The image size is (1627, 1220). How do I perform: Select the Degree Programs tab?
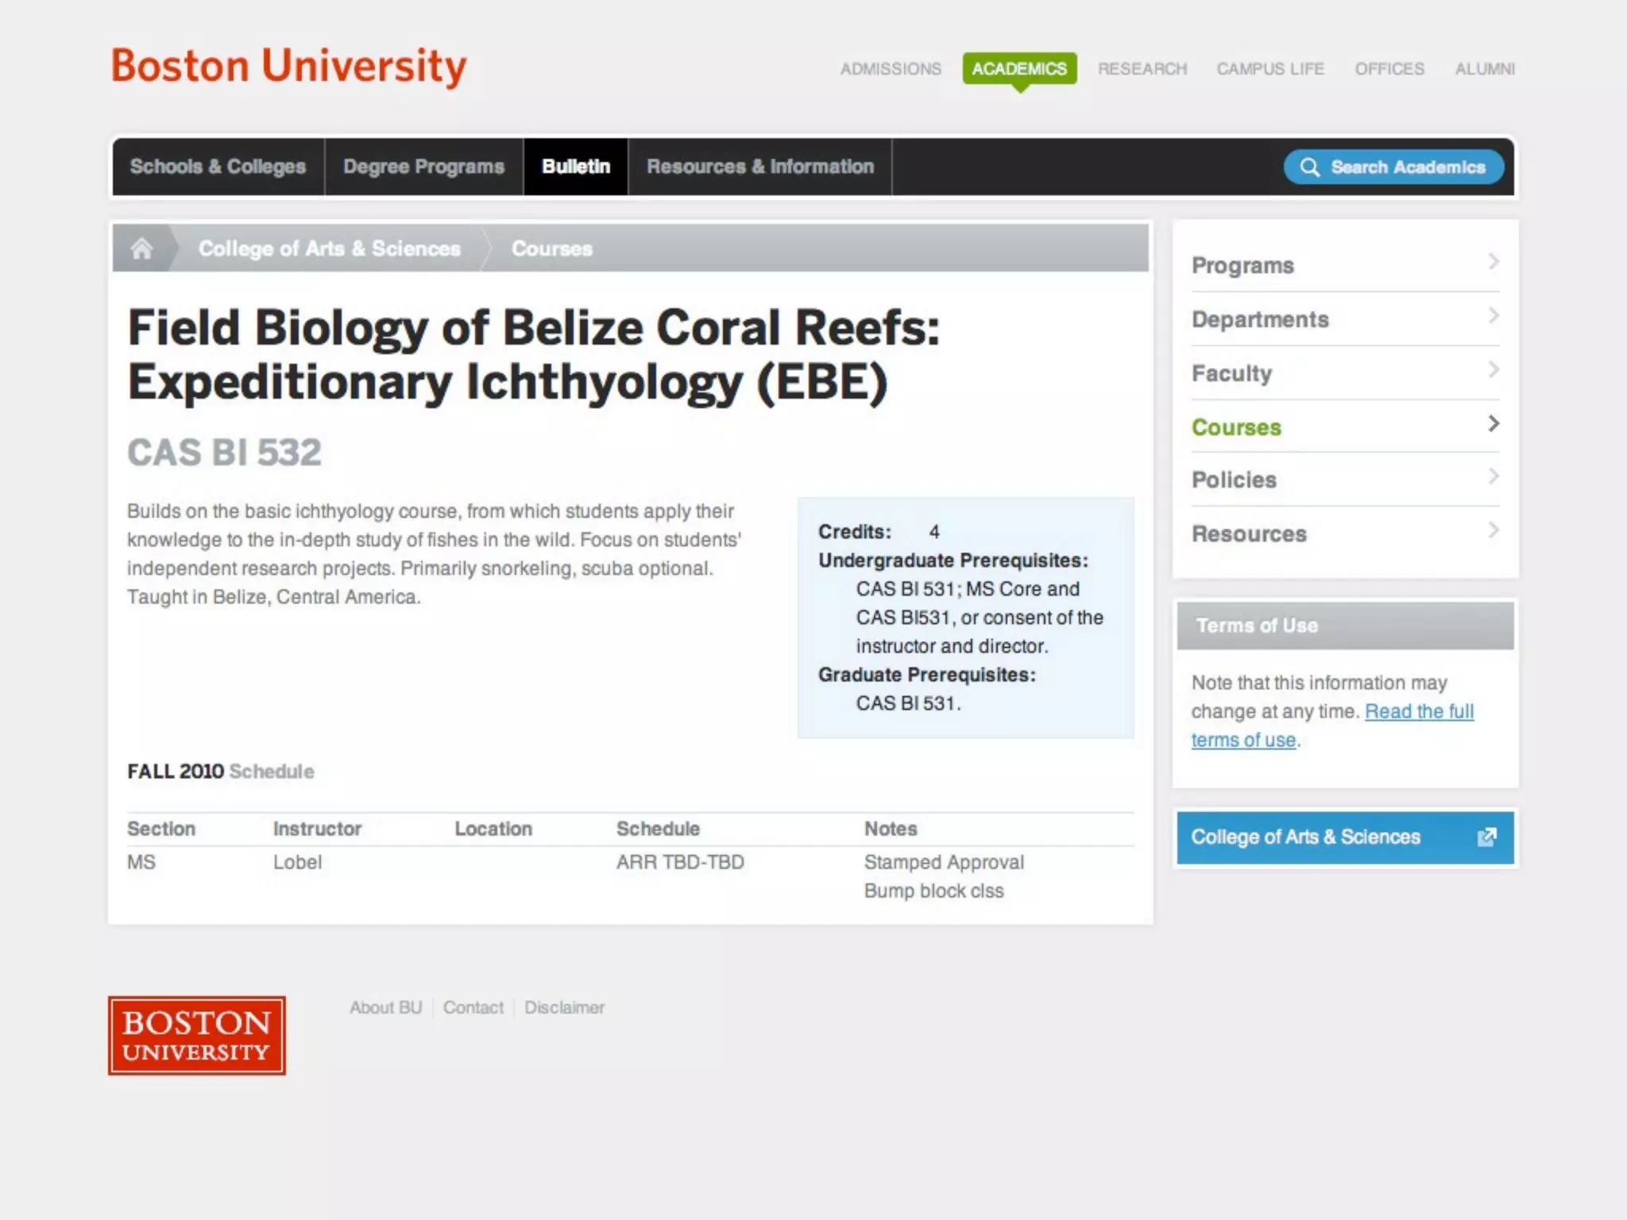[x=423, y=167]
